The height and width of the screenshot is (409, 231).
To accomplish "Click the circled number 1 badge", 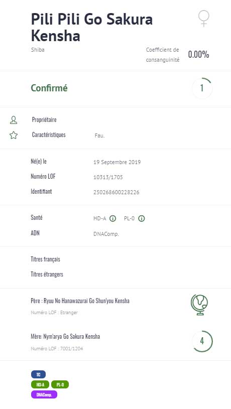I will click(202, 88).
